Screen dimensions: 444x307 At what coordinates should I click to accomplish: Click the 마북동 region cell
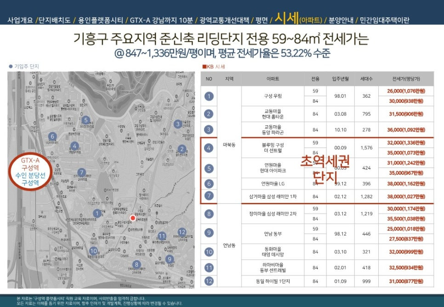[229, 145]
